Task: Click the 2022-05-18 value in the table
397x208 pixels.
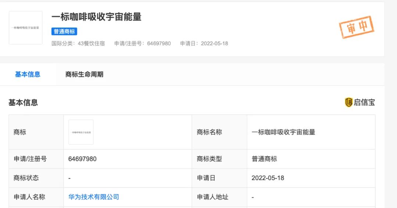Action: (x=268, y=178)
